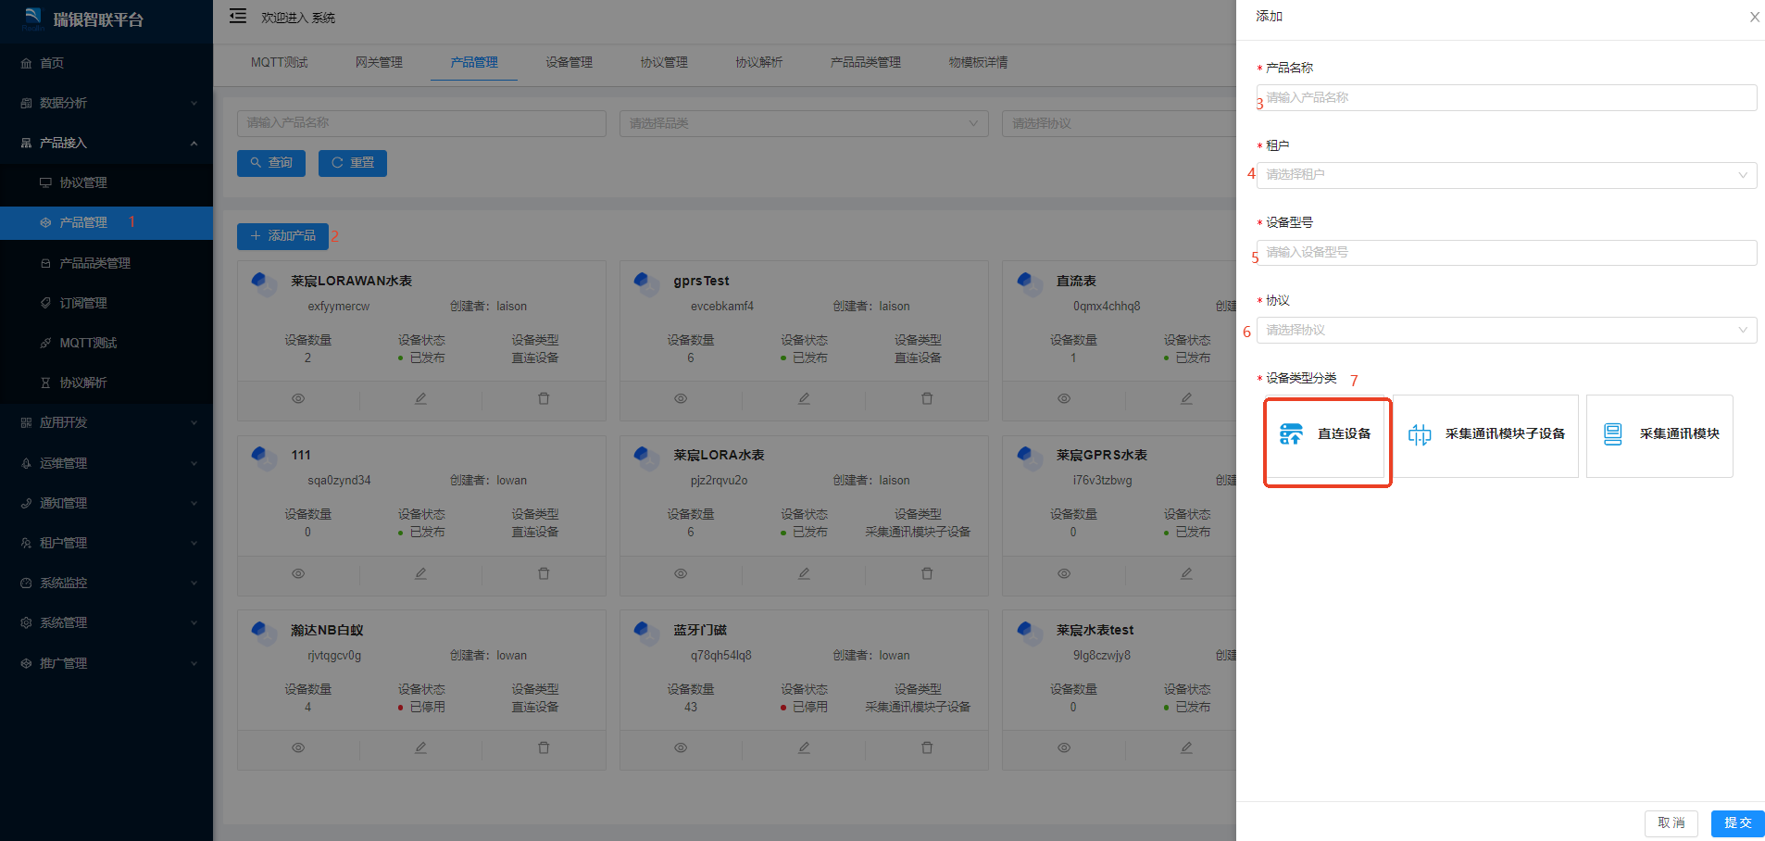Open 订阅管理 in the sidebar
The height and width of the screenshot is (841, 1765).
106,303
